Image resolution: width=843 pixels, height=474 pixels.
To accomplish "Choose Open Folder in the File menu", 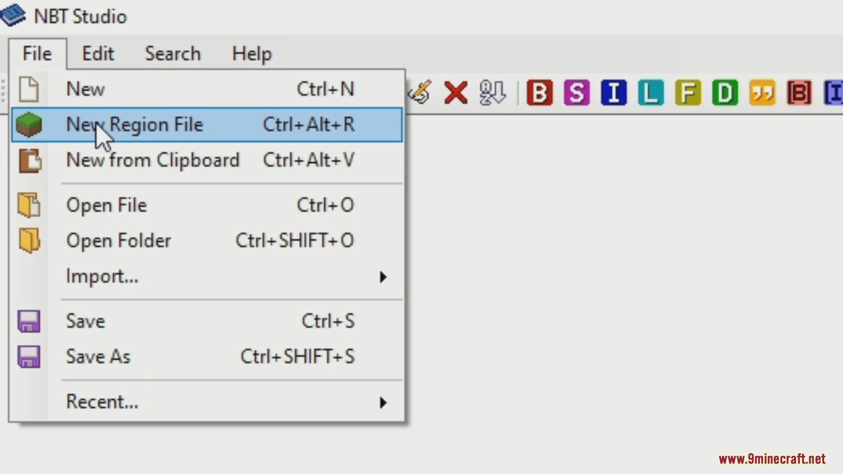I will tap(206, 241).
